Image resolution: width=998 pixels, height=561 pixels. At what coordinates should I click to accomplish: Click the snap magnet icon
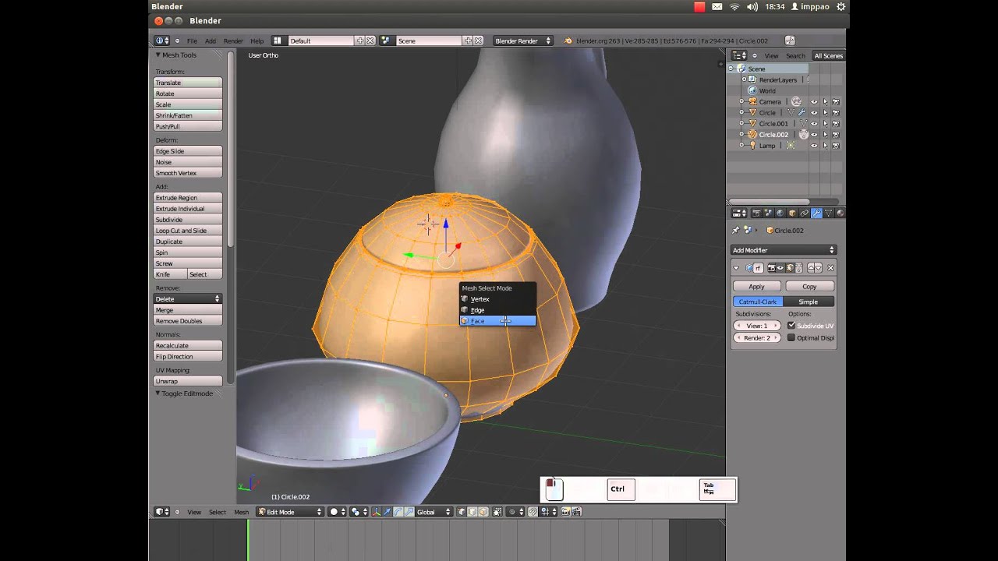coord(533,512)
